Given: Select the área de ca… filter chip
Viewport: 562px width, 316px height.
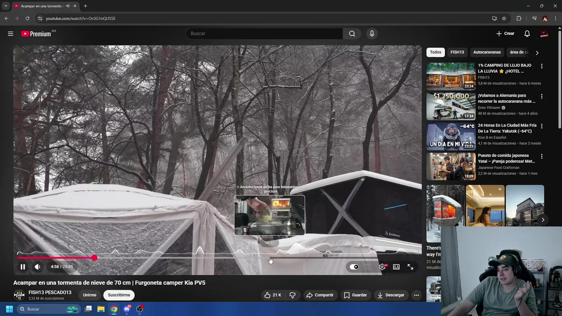Looking at the screenshot, I should (518, 52).
